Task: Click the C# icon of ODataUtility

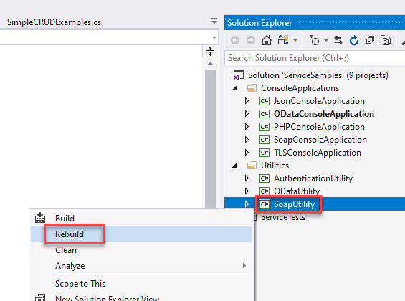Action: (x=265, y=191)
